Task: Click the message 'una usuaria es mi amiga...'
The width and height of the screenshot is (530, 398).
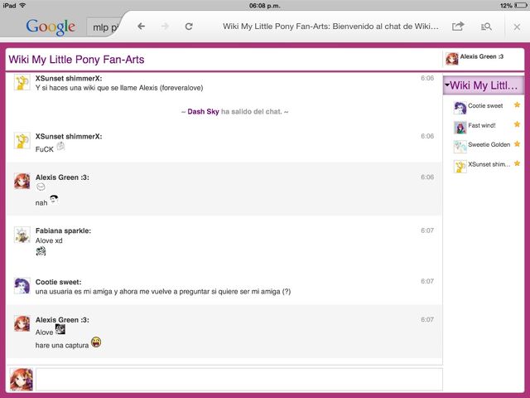Action: pyautogui.click(x=163, y=291)
